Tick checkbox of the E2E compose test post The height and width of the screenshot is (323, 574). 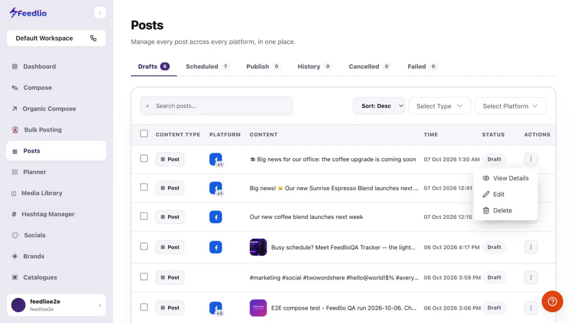(144, 307)
